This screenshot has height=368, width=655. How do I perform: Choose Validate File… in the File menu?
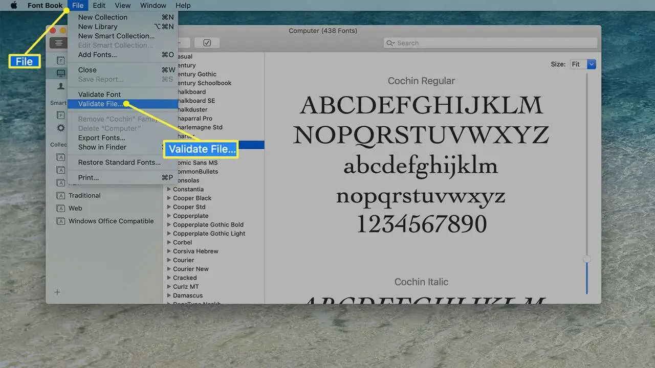pos(123,104)
